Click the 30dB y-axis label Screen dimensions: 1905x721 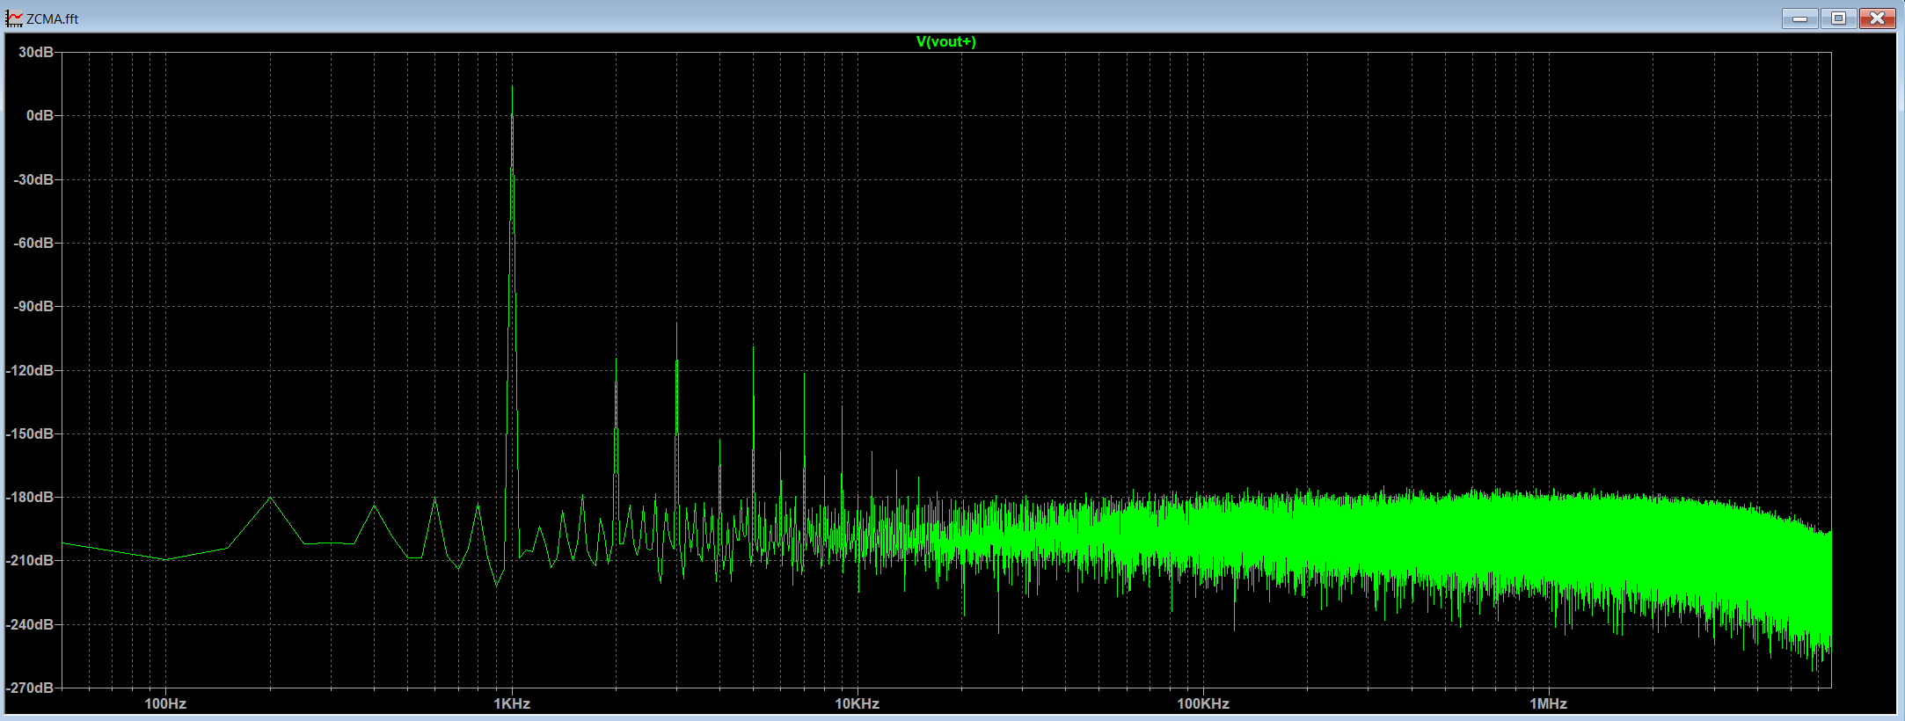[36, 53]
